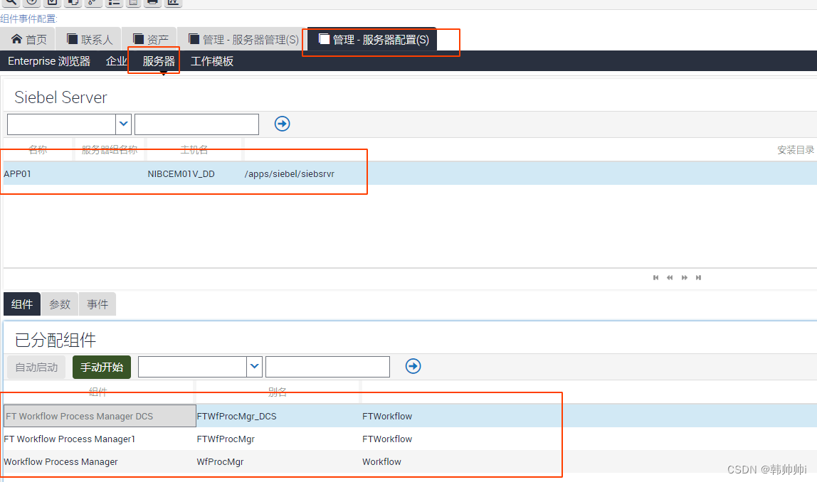The height and width of the screenshot is (482, 817).
Task: Click the printer icon in top toolbar
Action: click(152, 2)
